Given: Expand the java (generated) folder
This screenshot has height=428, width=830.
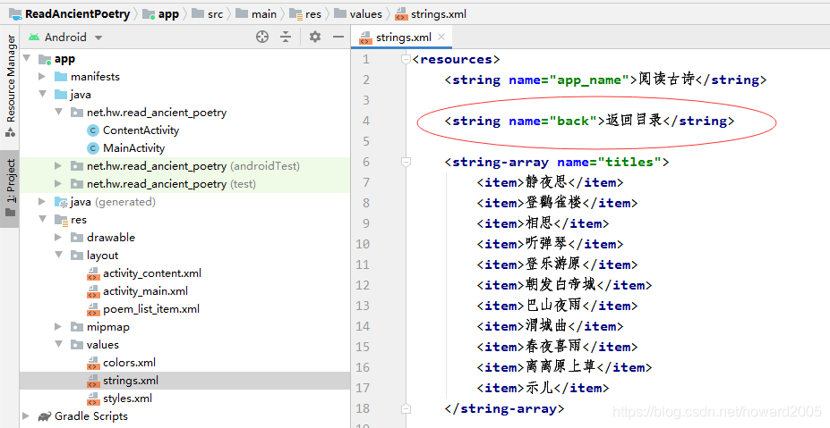Looking at the screenshot, I should [x=42, y=201].
